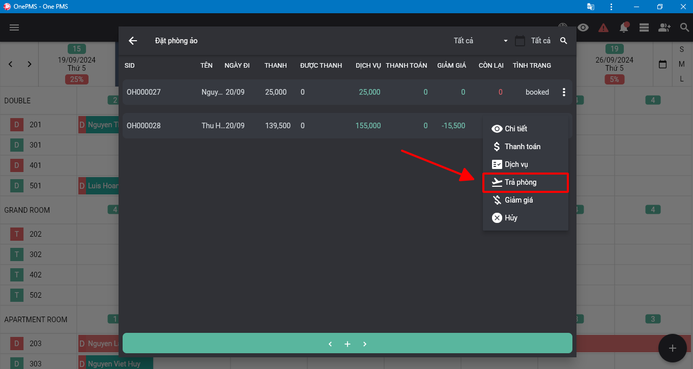Click the GIẢM GIÁ column header
The image size is (693, 369).
452,66
